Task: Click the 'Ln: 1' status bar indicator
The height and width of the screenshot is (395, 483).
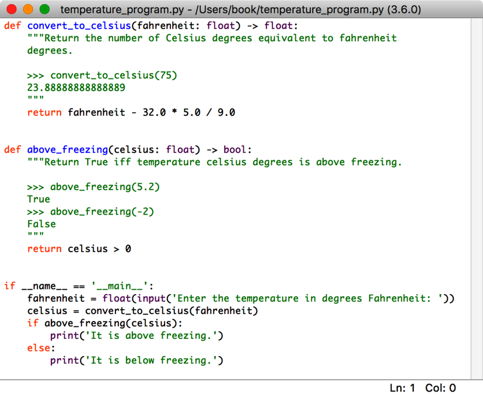Action: click(x=402, y=387)
